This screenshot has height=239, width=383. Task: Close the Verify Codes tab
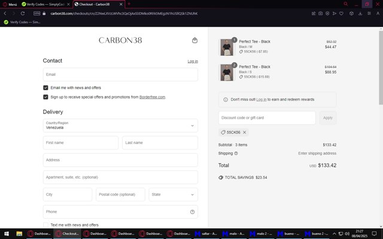pos(69,4)
